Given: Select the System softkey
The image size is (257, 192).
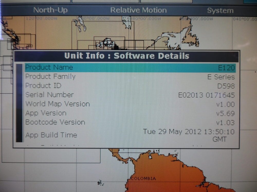Looking at the screenshot, I should click(x=220, y=10).
